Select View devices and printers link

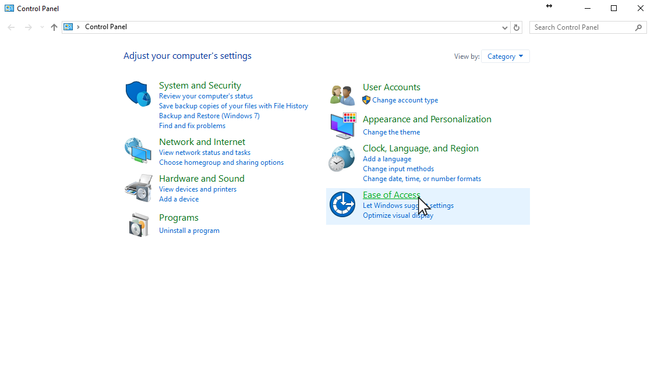[x=197, y=189]
